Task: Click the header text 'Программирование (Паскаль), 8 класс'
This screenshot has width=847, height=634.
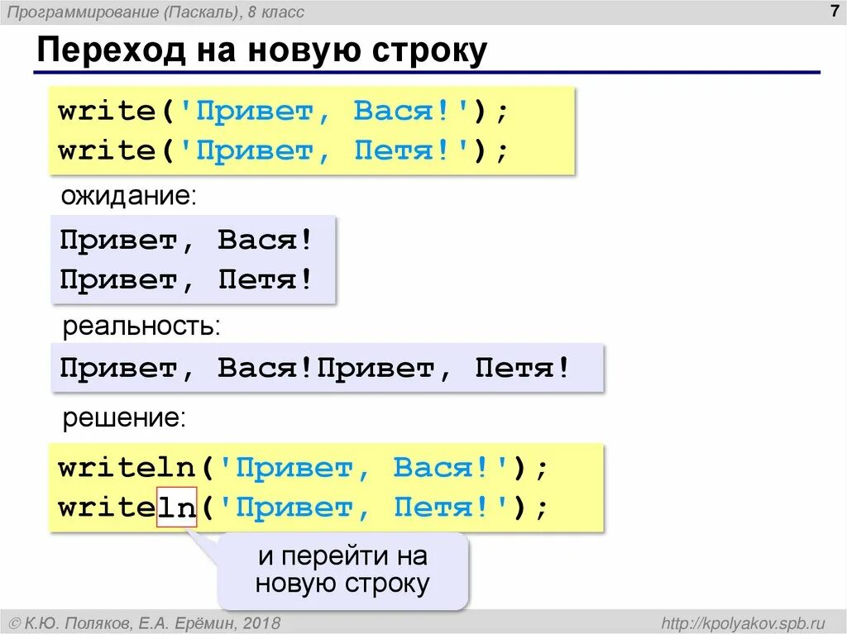Action: coord(156,12)
